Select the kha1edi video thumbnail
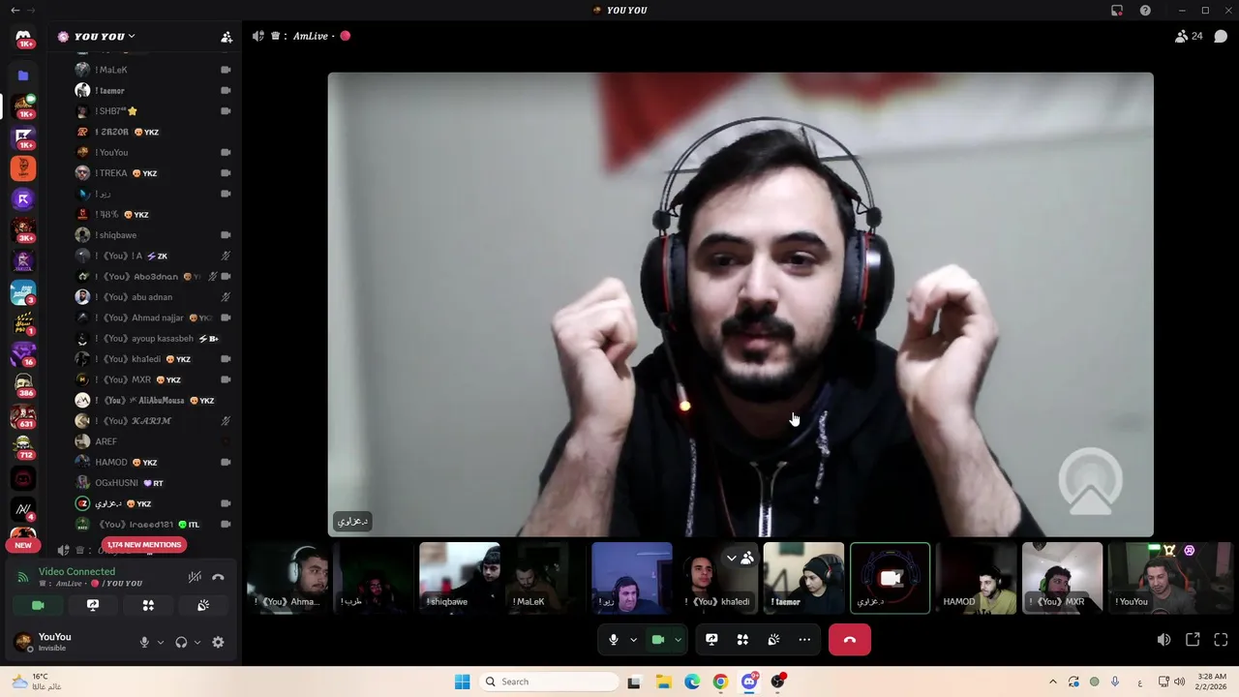This screenshot has height=697, width=1239. coord(717,578)
